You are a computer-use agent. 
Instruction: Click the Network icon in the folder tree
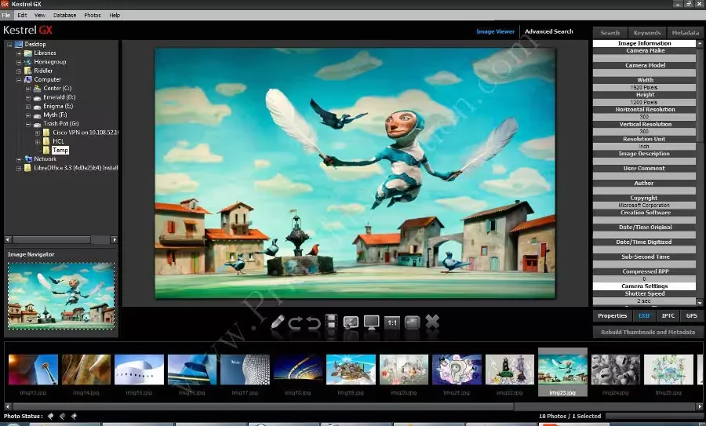click(x=28, y=159)
